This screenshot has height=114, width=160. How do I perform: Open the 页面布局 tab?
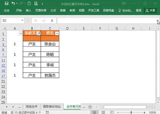pyautogui.click(x=41, y=10)
